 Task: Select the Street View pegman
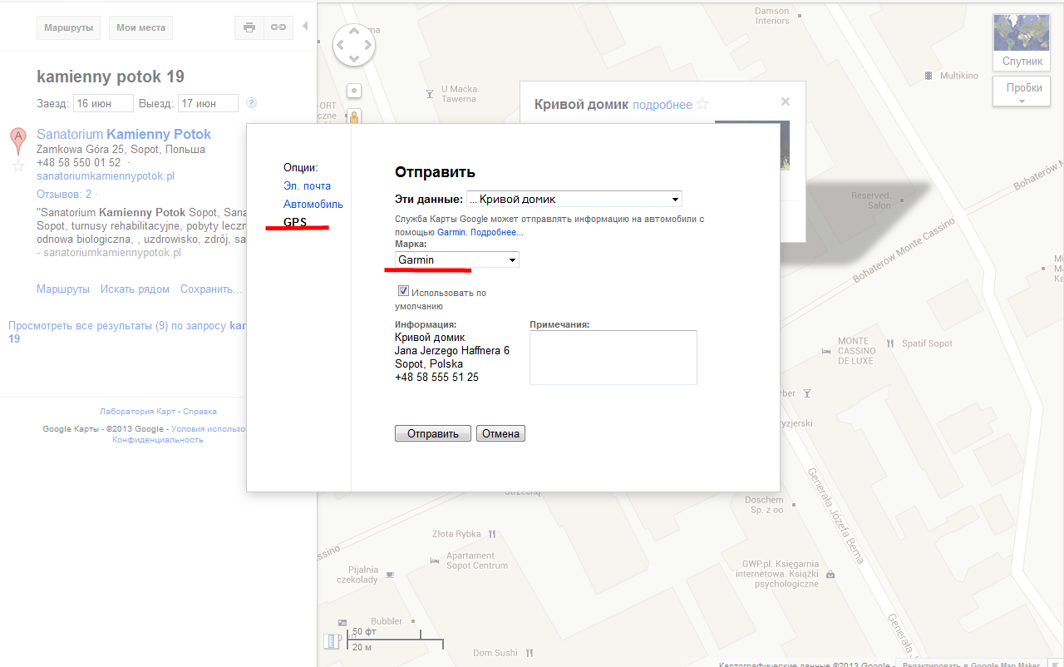pos(354,117)
